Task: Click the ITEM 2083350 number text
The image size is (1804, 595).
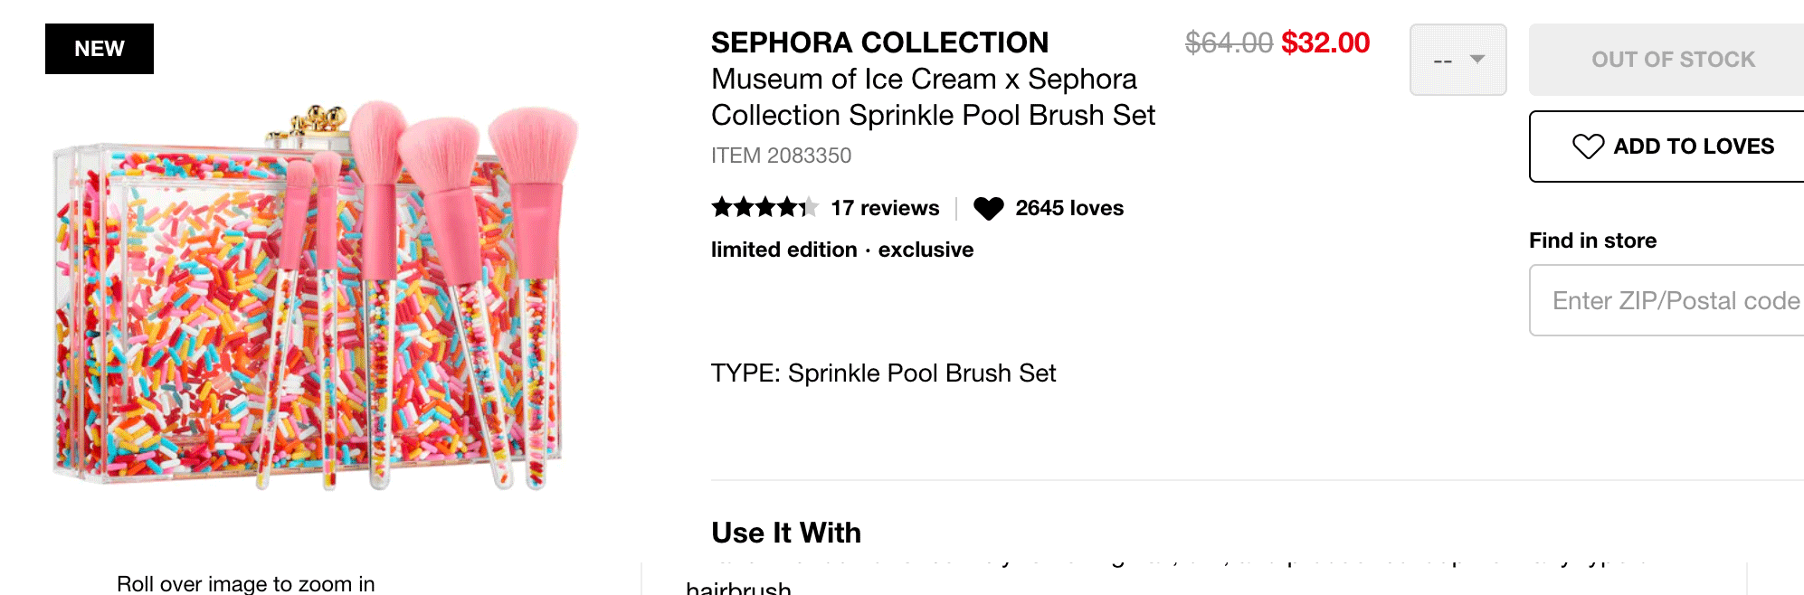Action: [x=781, y=156]
